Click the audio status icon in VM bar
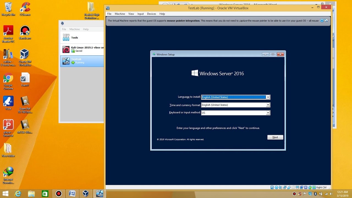Viewport: 352px width, 198px height. 280,187
